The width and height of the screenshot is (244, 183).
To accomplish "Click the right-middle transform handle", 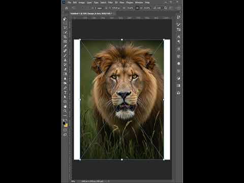I will 164,100.
